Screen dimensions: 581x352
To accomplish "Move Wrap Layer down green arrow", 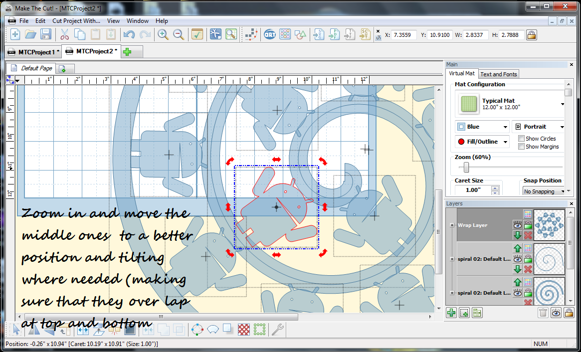I will pyautogui.click(x=517, y=235).
